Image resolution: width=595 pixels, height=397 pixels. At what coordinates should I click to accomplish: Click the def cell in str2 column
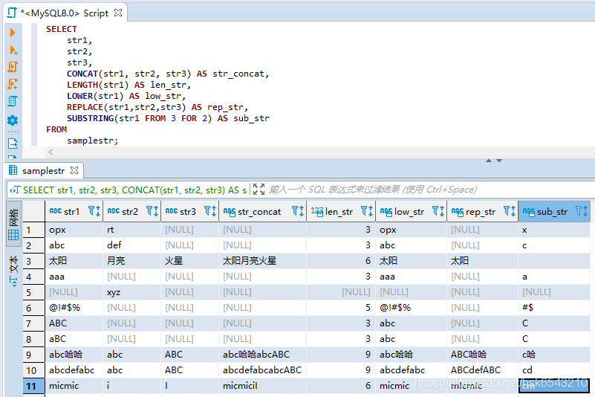132,245
